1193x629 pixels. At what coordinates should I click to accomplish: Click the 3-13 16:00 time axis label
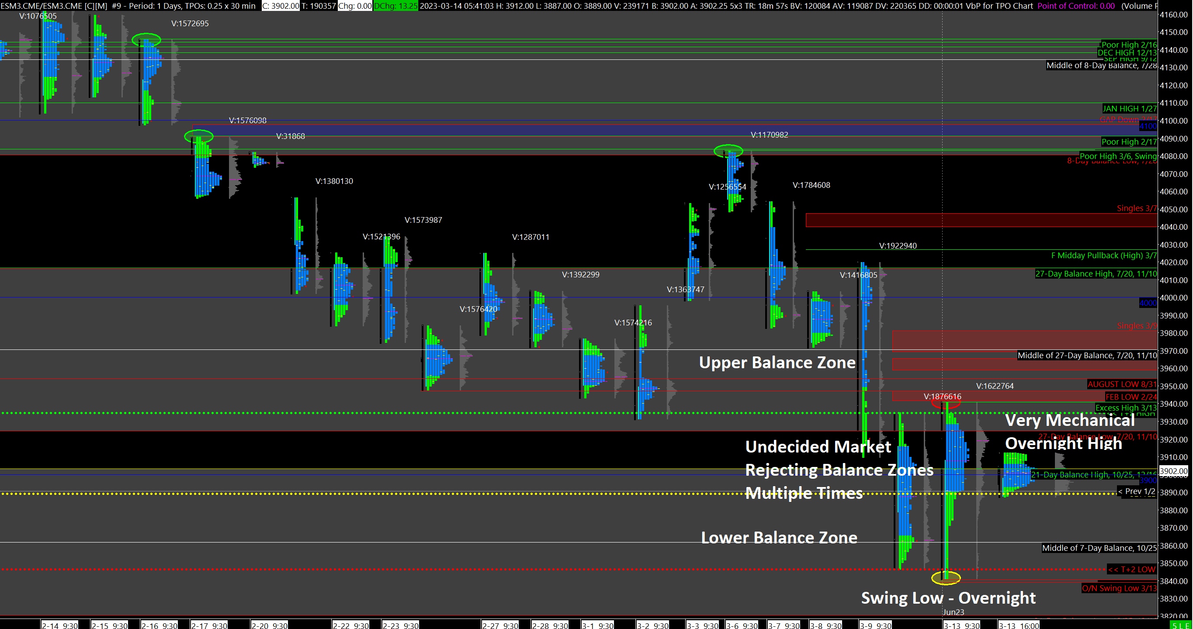coord(1019,626)
